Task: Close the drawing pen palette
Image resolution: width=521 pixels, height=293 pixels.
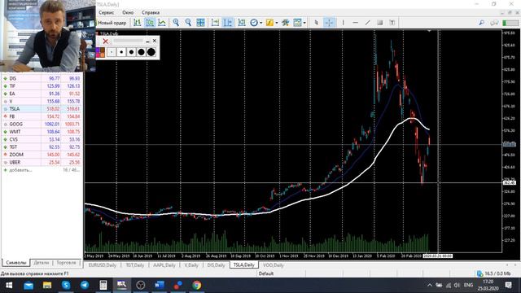Action: (x=155, y=41)
